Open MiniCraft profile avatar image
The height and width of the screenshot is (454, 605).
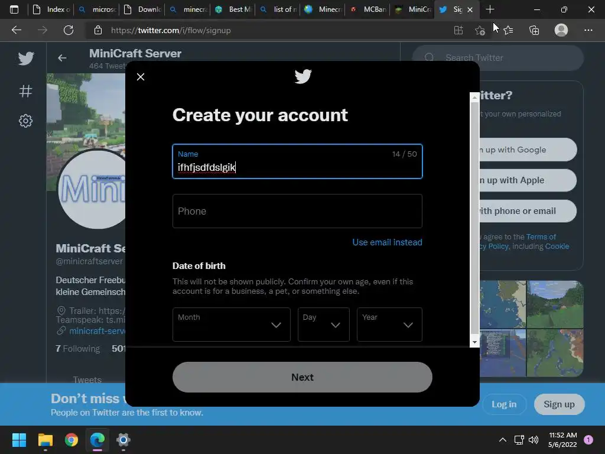(x=93, y=189)
